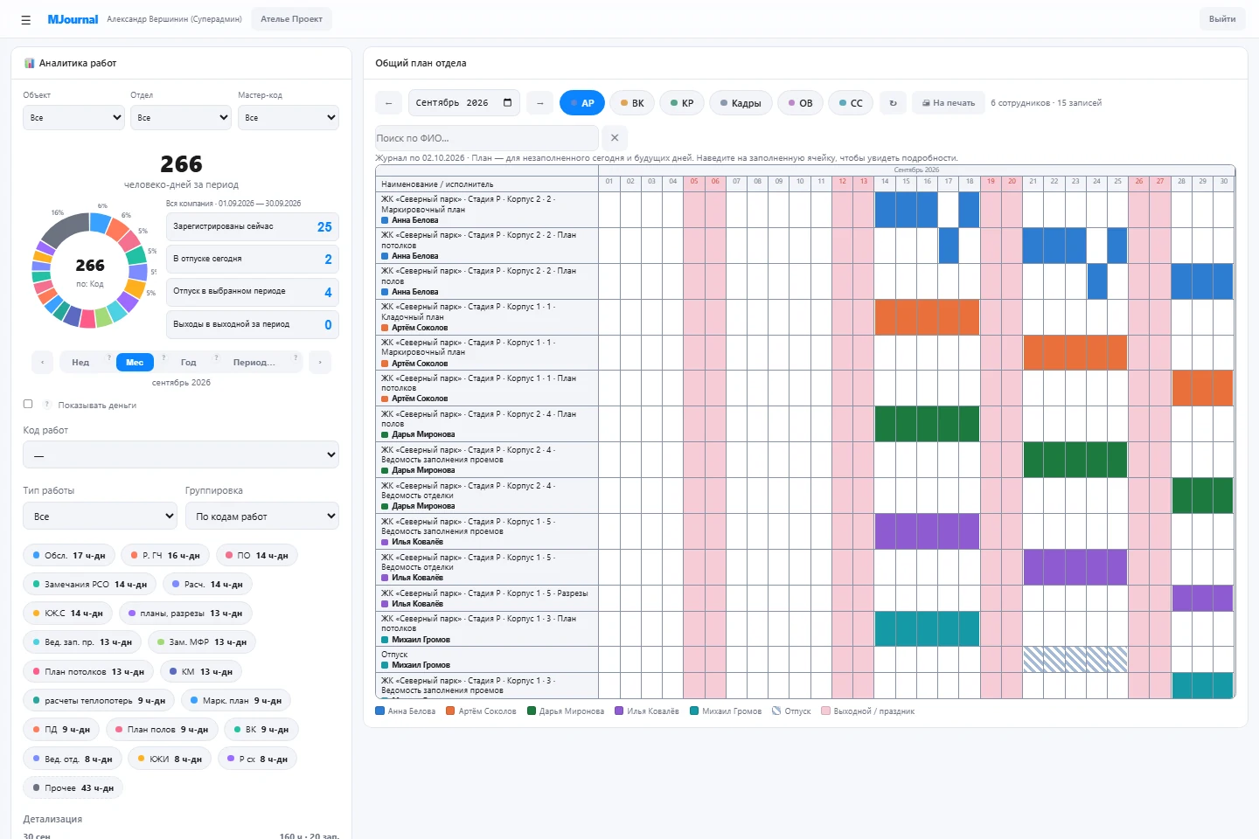Open help hint next to Период…
The width and height of the screenshot is (1259, 839).
pyautogui.click(x=296, y=357)
